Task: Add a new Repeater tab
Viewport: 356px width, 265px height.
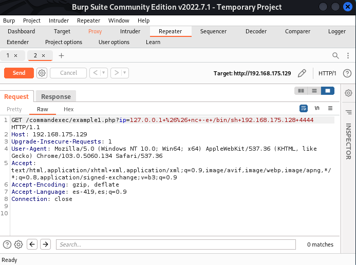Action: (61, 55)
